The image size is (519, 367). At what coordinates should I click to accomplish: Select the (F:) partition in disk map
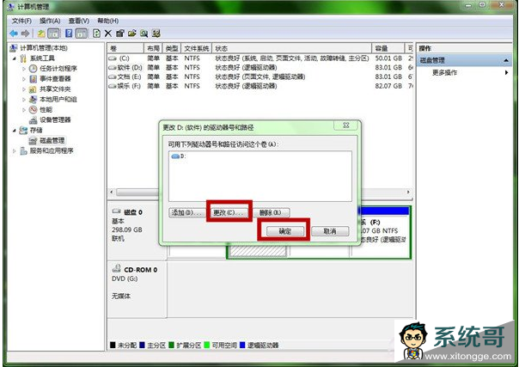384,232
